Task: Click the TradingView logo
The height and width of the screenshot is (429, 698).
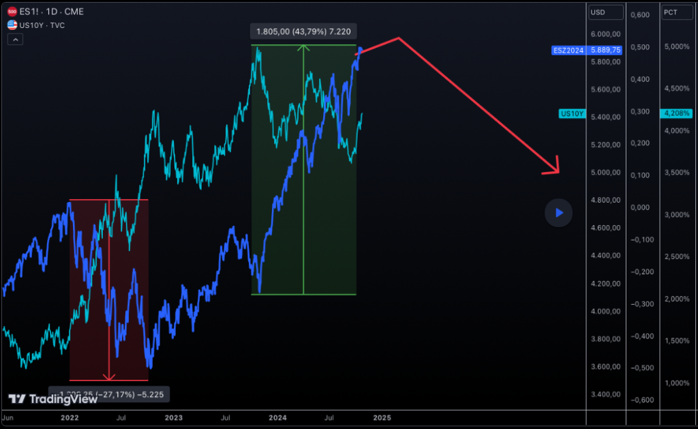Action: 53,400
